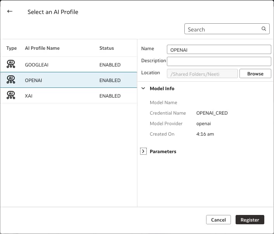The image size is (274, 234).
Task: Click the ENABLED status for OPENAI
Action: click(x=110, y=80)
